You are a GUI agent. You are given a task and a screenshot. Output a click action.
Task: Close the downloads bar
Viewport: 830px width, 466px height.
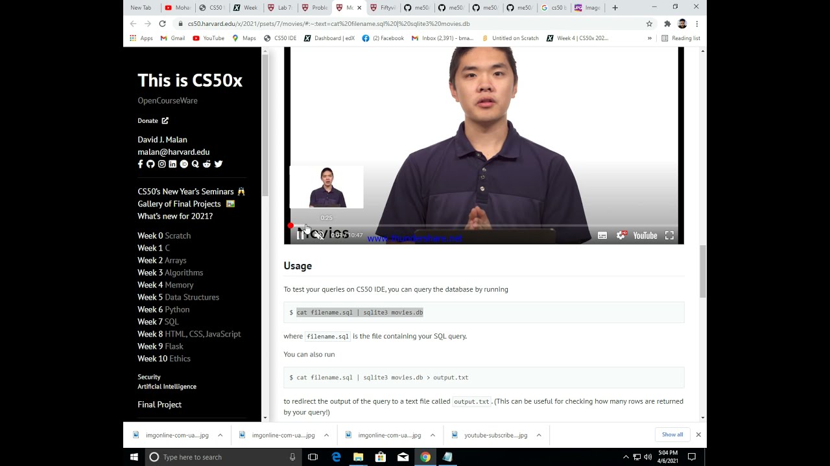pyautogui.click(x=698, y=434)
